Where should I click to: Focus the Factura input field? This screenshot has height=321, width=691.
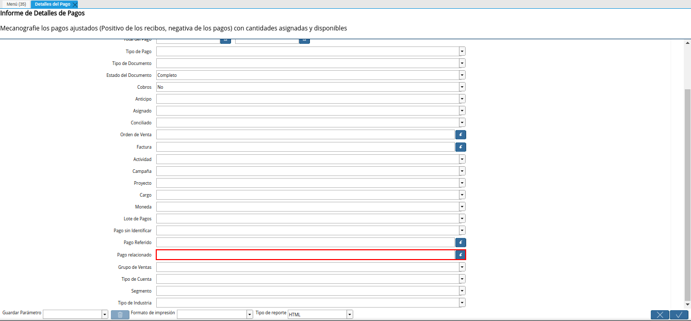305,147
